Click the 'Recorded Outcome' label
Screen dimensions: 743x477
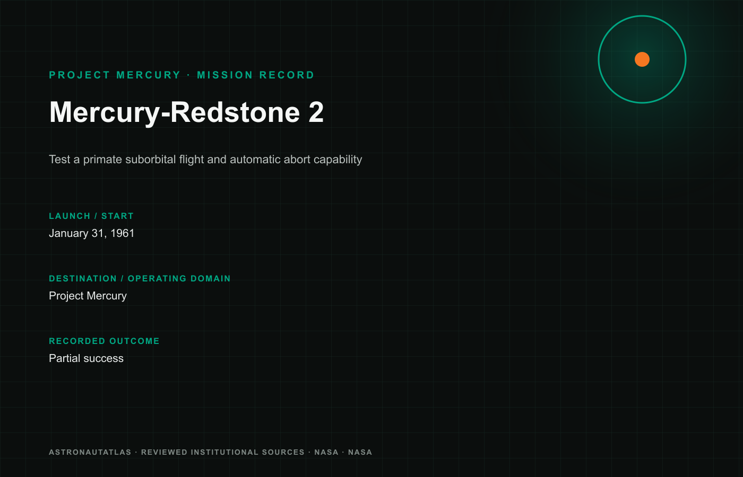click(104, 341)
